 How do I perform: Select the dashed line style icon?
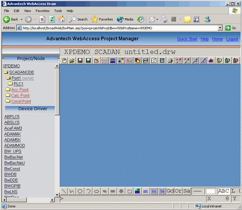(x=104, y=61)
